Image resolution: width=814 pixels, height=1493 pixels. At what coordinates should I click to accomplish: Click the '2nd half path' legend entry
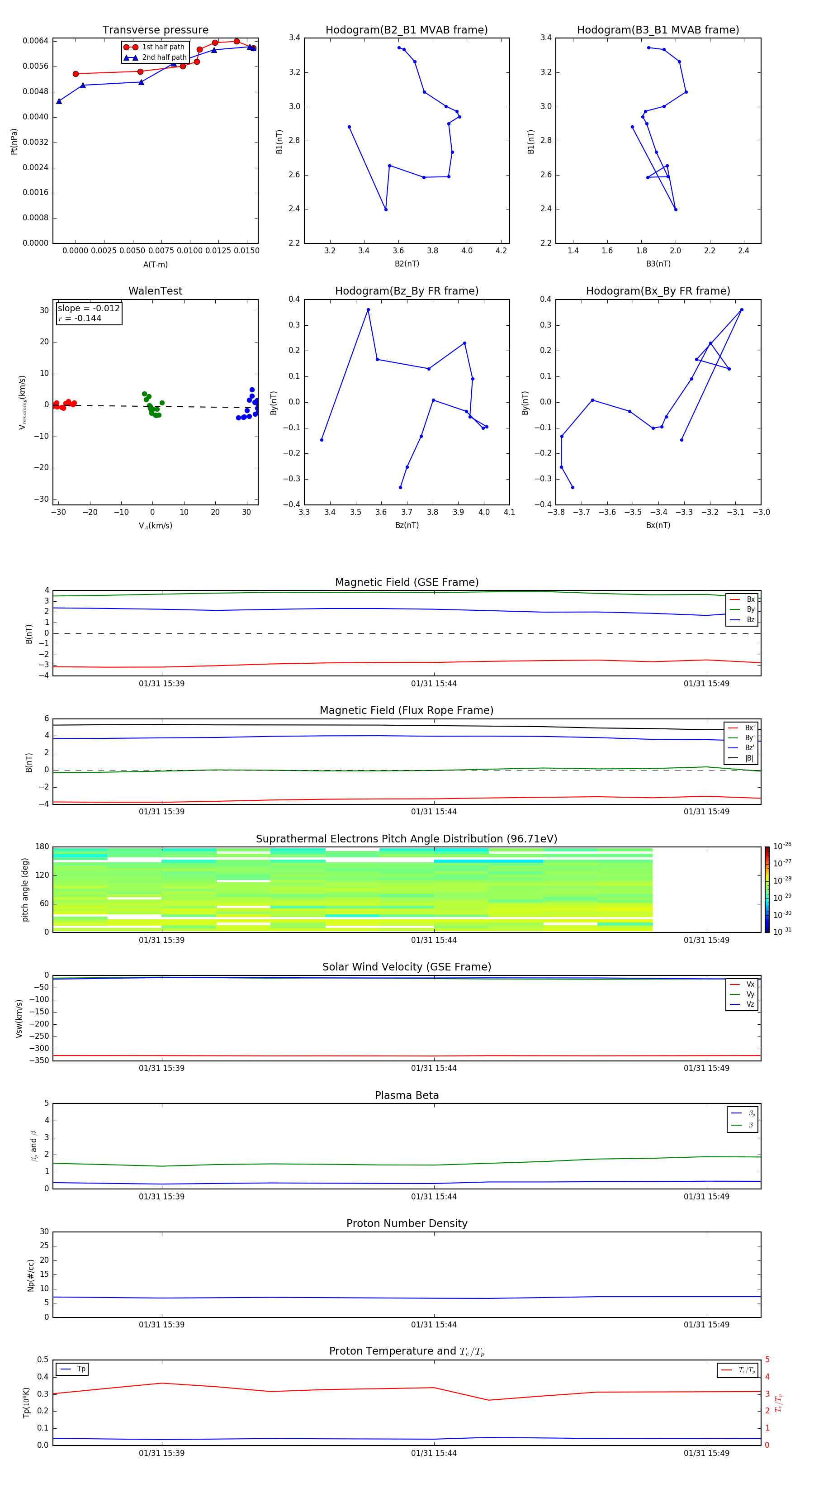pyautogui.click(x=155, y=57)
